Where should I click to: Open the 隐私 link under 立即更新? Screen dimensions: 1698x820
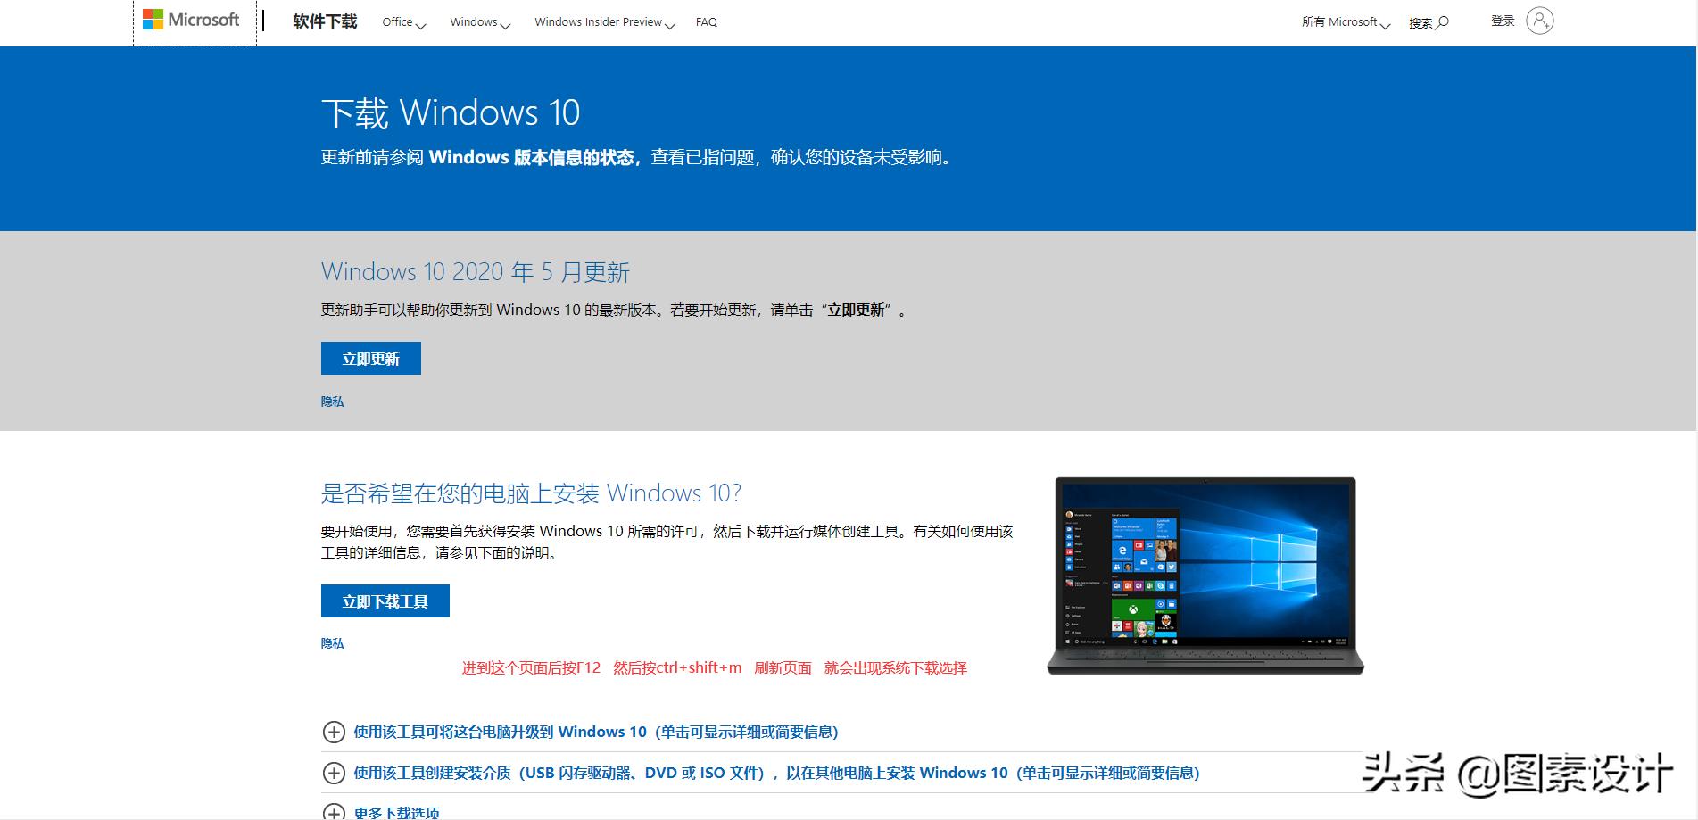(x=332, y=402)
